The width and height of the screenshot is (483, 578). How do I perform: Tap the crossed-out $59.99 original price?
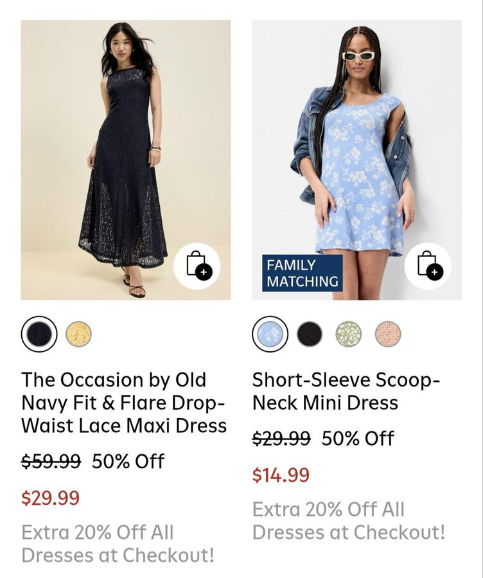click(51, 462)
